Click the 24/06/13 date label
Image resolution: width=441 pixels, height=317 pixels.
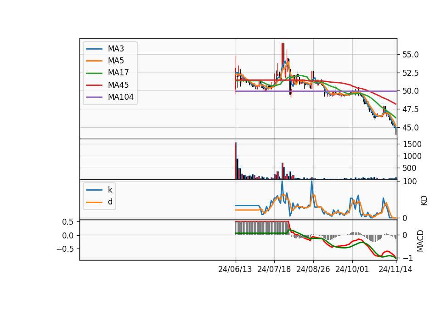tap(235, 270)
